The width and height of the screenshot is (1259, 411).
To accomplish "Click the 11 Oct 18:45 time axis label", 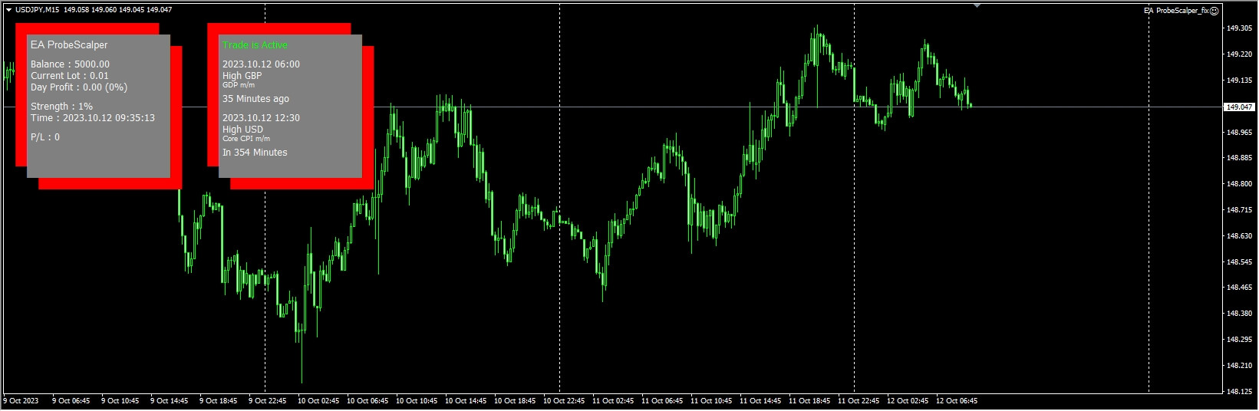I will (x=809, y=401).
